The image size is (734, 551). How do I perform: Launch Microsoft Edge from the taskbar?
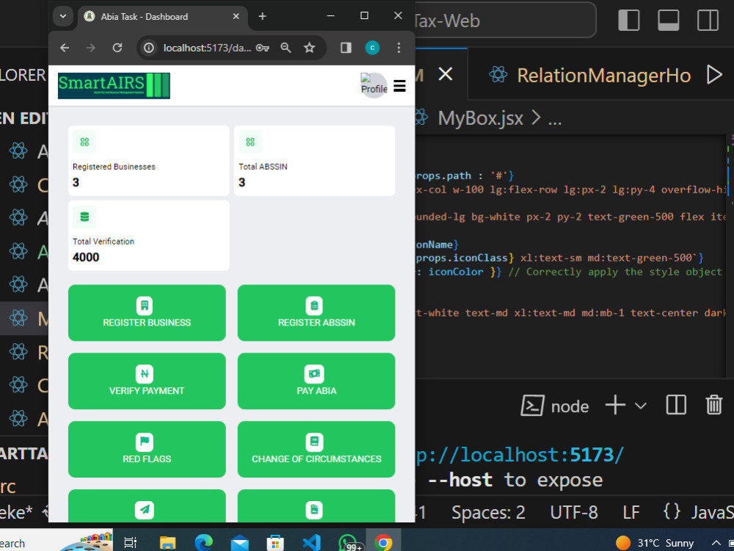point(203,543)
